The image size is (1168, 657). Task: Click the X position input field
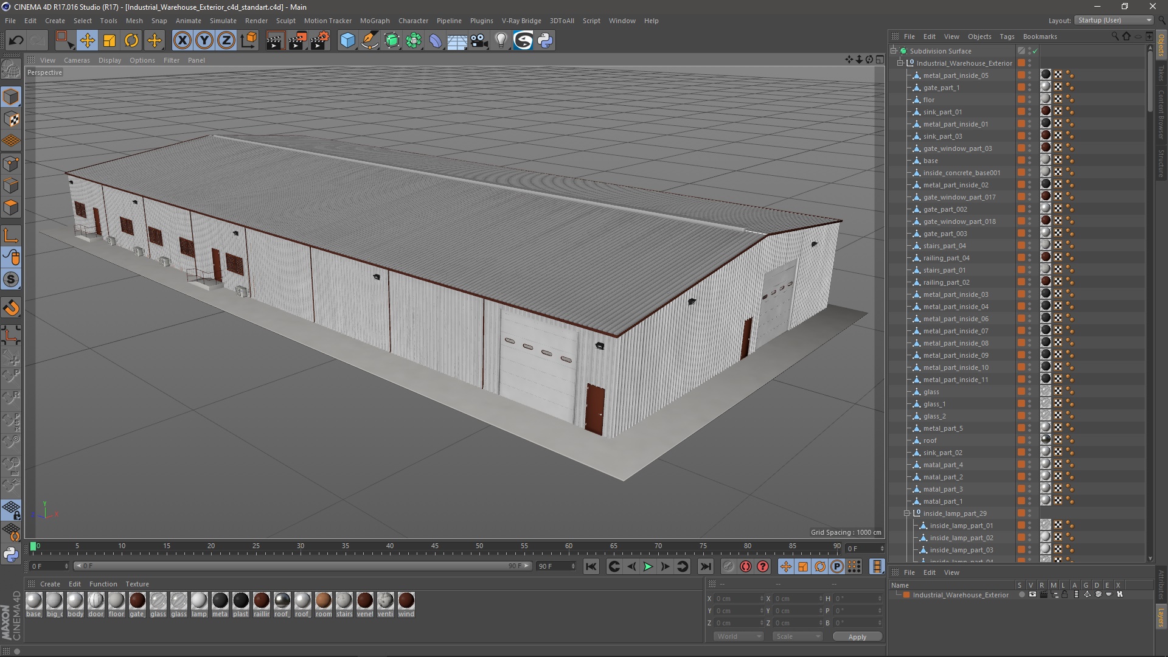click(x=737, y=599)
